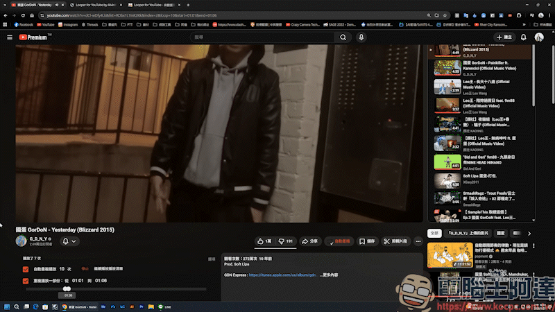555x312 pixels.
Task: Open the G_D_N_Y channel name link
Action: 38,239
